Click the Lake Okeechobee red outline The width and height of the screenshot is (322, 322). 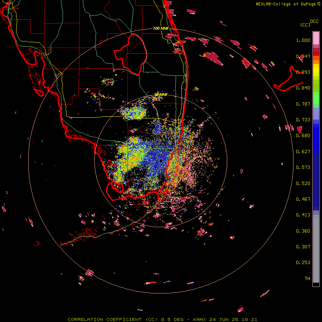coord(130,54)
